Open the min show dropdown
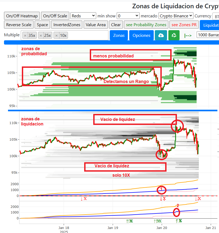 tap(128, 16)
